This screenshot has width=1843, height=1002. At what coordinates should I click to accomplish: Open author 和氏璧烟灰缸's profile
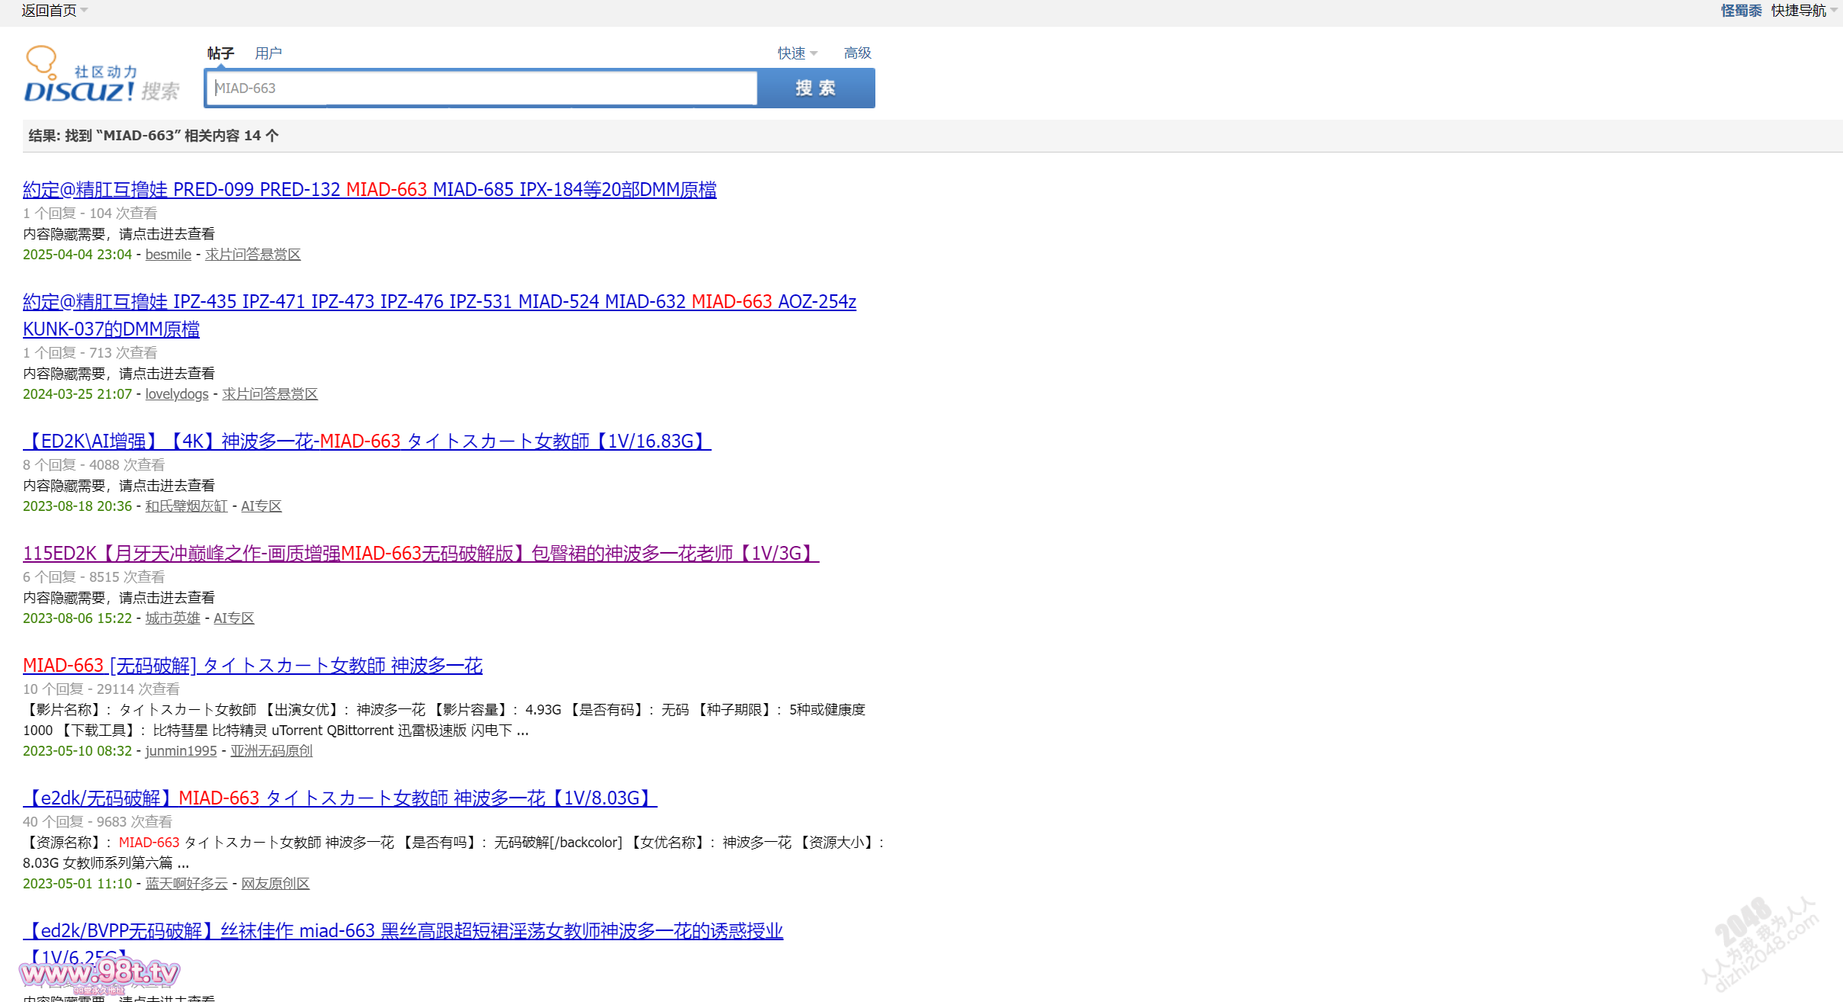pos(186,506)
